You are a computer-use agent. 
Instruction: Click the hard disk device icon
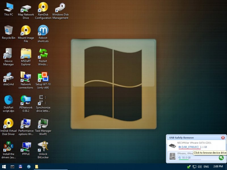click(172, 156)
